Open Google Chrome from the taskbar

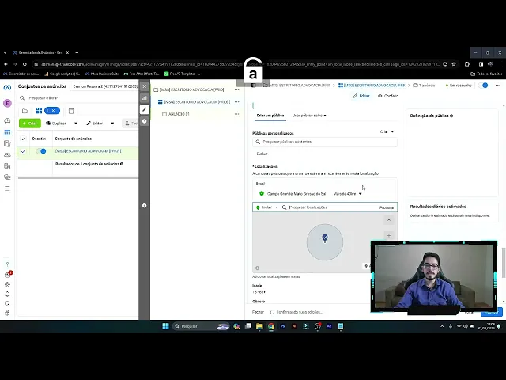click(271, 326)
